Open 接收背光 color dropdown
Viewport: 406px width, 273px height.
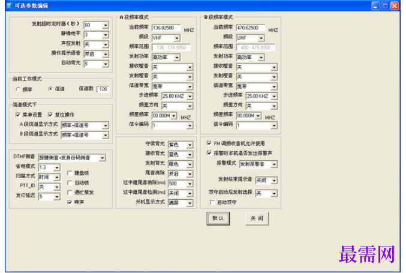181,155
